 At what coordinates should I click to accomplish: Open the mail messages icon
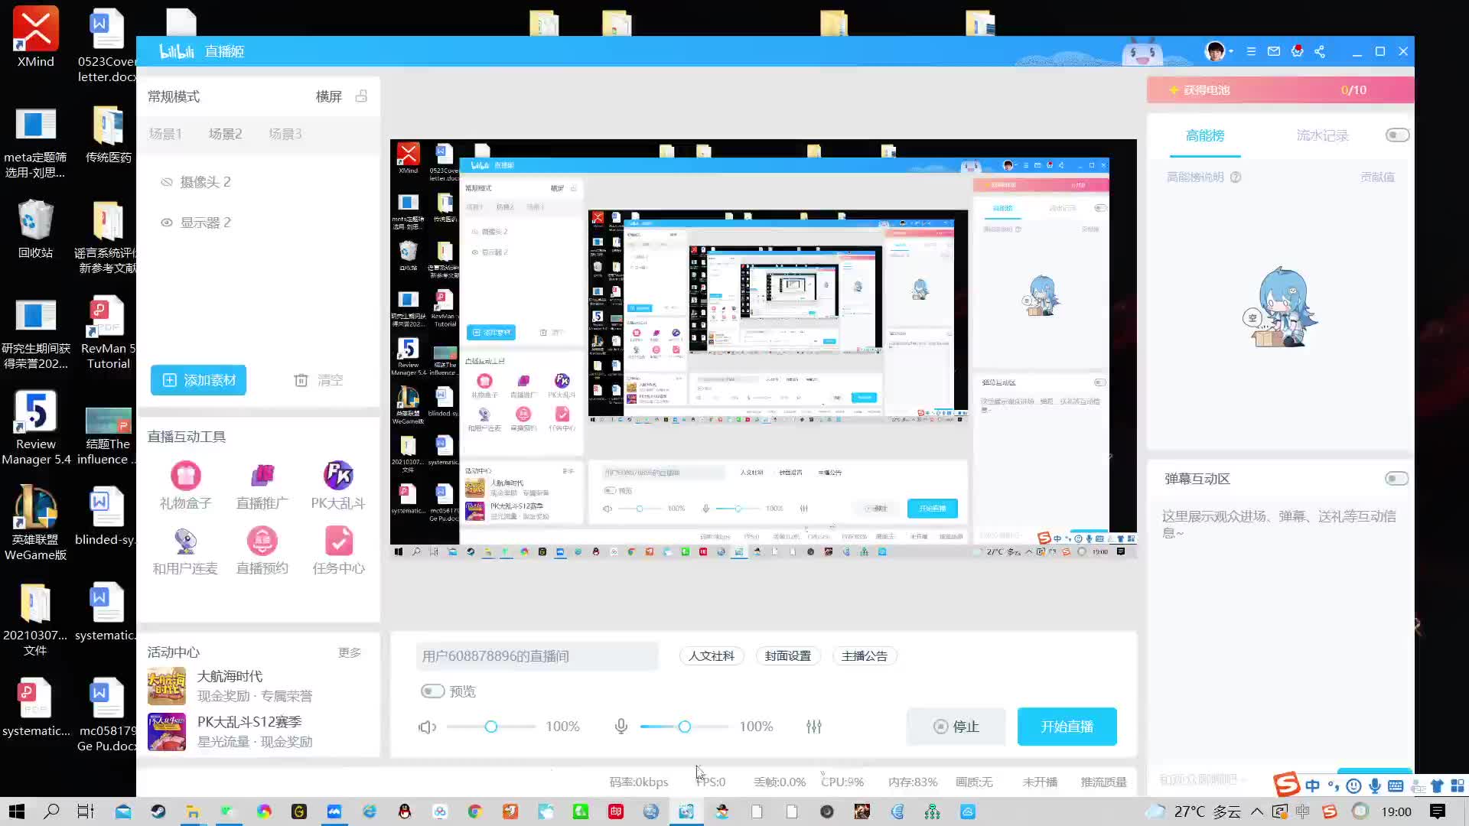coord(1274,51)
